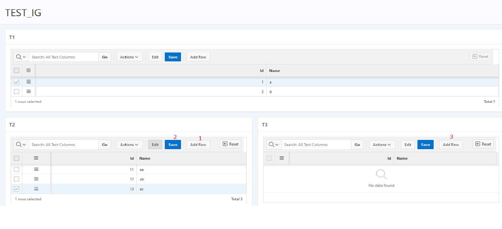Expand the T2 Actions menu
This screenshot has height=229, width=502.
(129, 145)
